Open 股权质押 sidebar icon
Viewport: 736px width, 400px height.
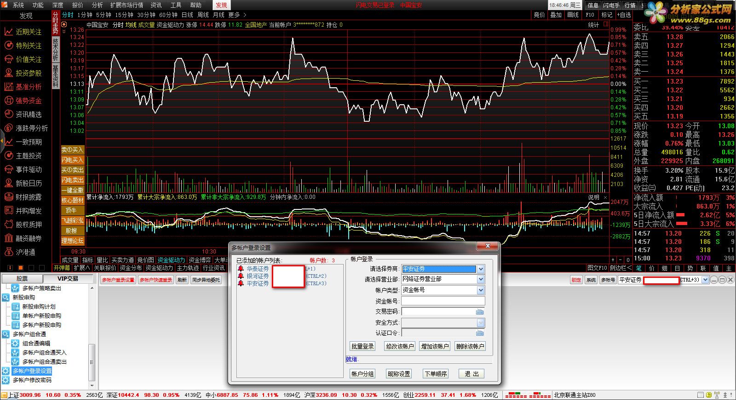click(8, 225)
